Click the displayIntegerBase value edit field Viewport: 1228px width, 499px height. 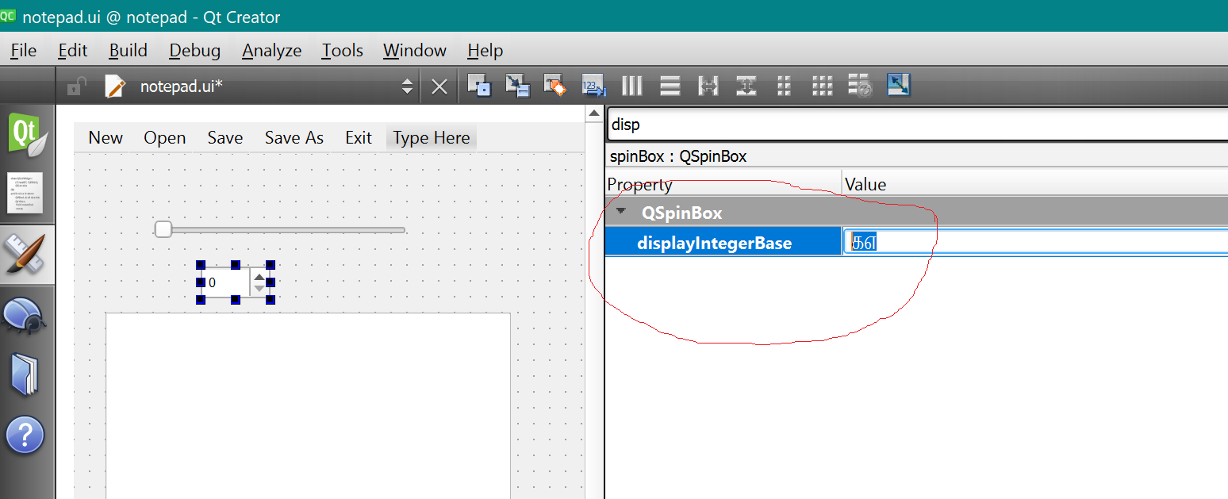(x=1036, y=242)
